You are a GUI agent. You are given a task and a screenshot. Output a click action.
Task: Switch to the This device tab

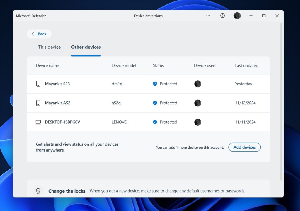(x=50, y=47)
